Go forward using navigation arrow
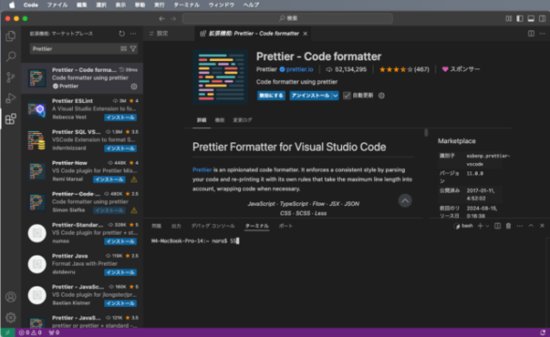 point(173,19)
